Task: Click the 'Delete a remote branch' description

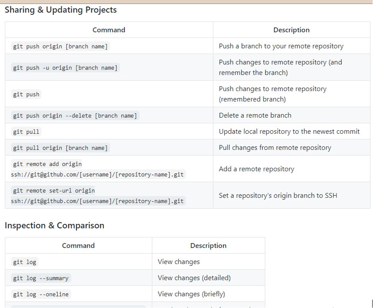Action: click(255, 115)
